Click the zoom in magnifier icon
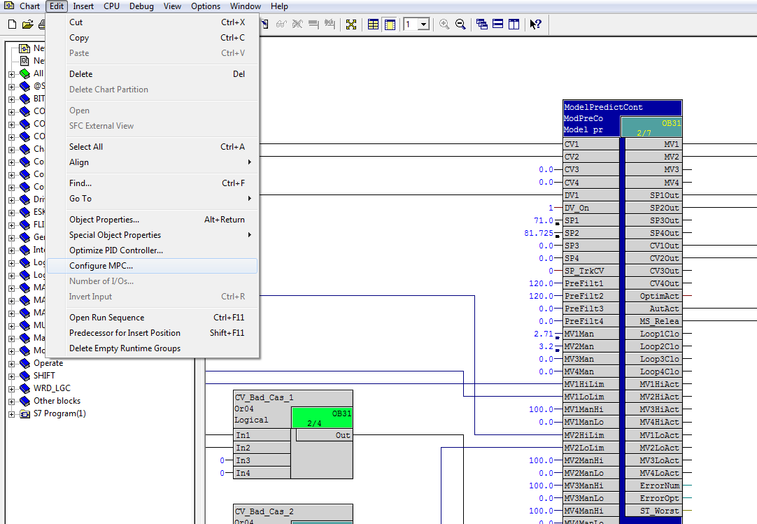The width and height of the screenshot is (757, 524). (444, 24)
